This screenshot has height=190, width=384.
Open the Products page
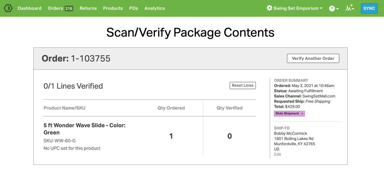pyautogui.click(x=113, y=8)
